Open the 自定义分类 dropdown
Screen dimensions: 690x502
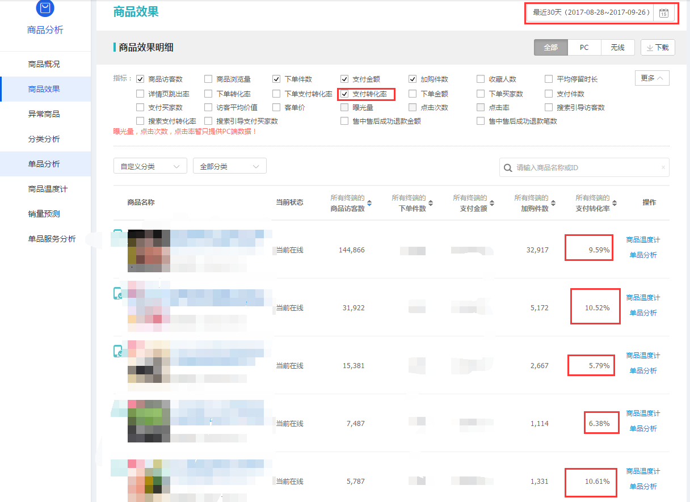(x=150, y=166)
